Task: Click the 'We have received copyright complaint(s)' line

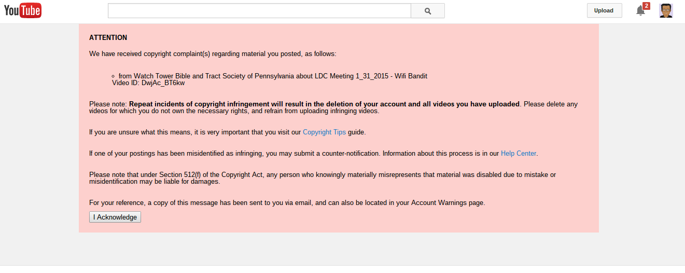Action: [x=213, y=53]
